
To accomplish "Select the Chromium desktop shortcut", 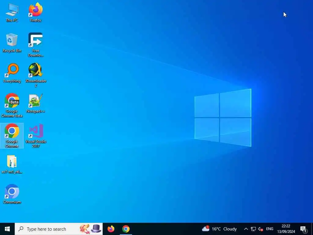I will [12, 194].
